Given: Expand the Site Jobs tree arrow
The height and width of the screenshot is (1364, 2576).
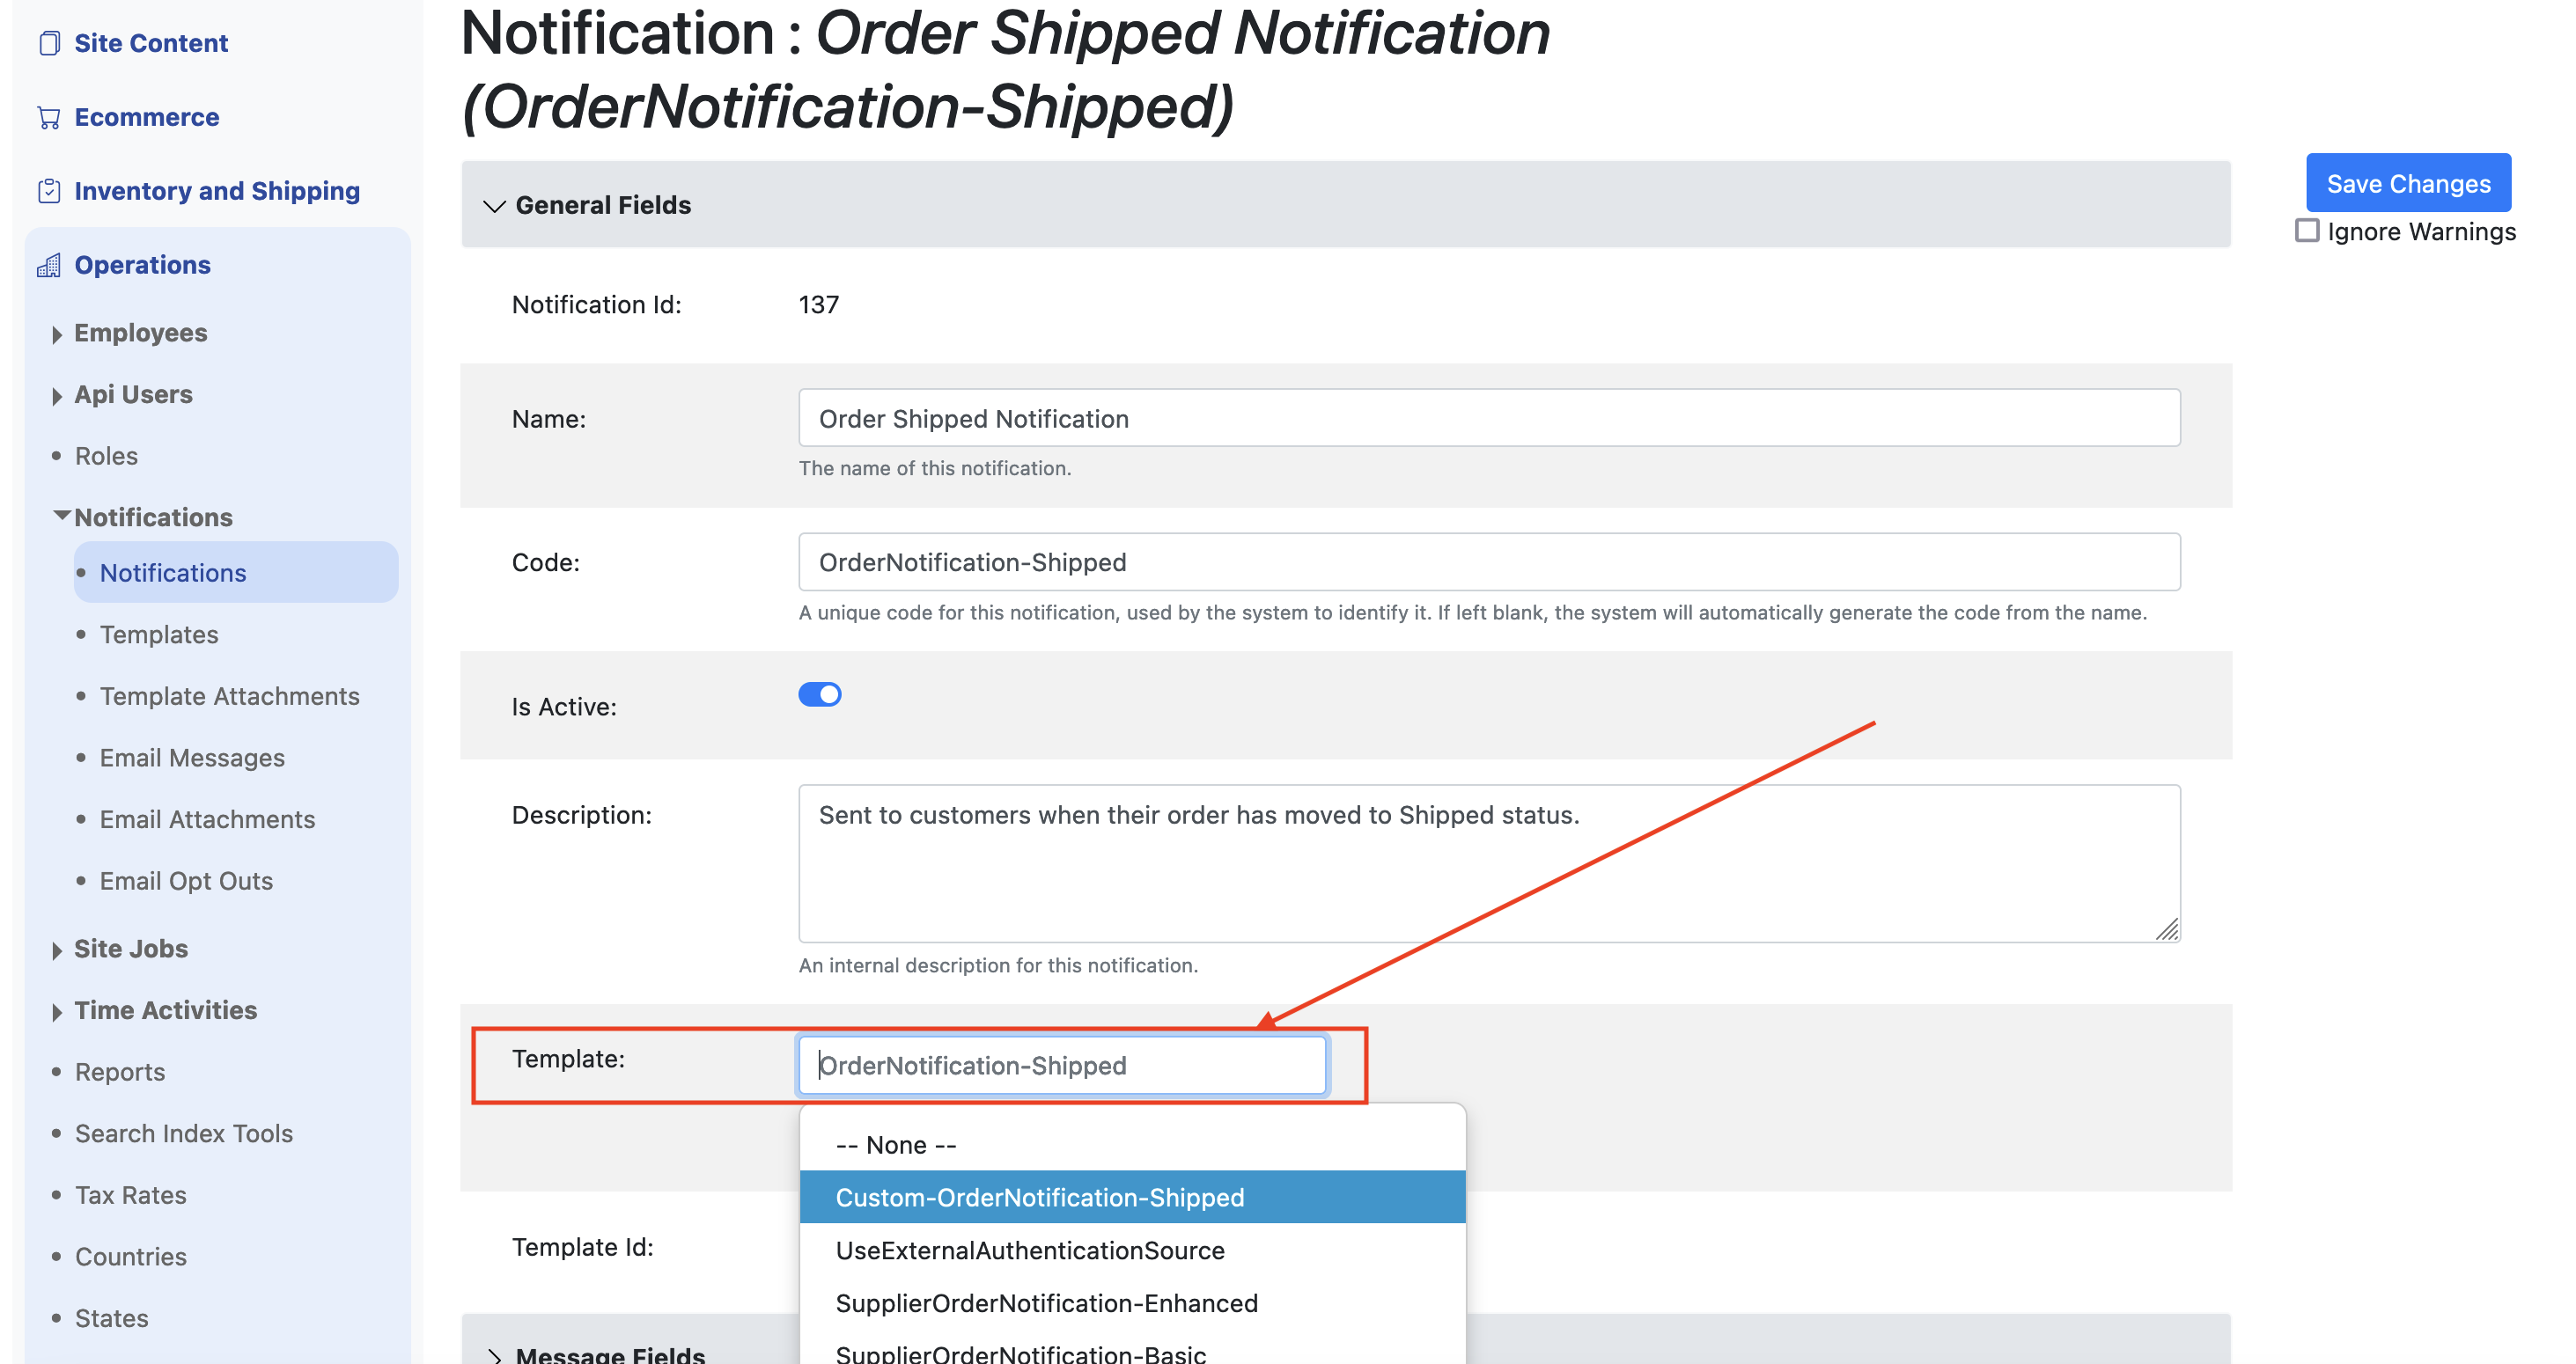Looking at the screenshot, I should pyautogui.click(x=57, y=950).
